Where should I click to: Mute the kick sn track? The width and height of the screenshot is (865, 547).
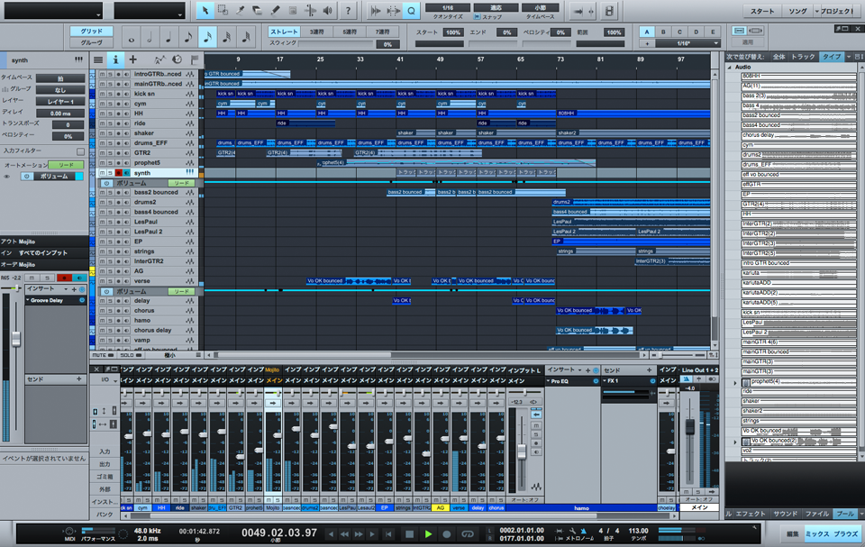point(102,94)
